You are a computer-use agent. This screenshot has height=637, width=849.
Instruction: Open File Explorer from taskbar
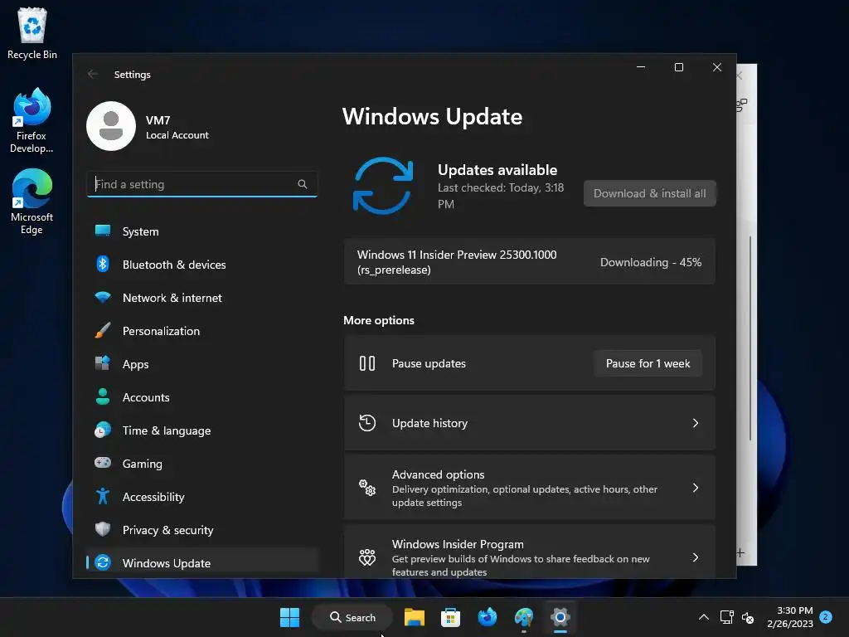[415, 617]
